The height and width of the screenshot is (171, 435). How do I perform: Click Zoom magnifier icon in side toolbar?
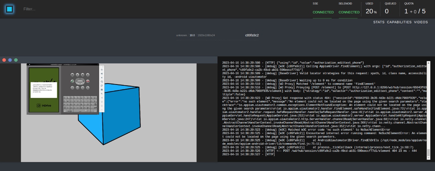pyautogui.click(x=102, y=94)
